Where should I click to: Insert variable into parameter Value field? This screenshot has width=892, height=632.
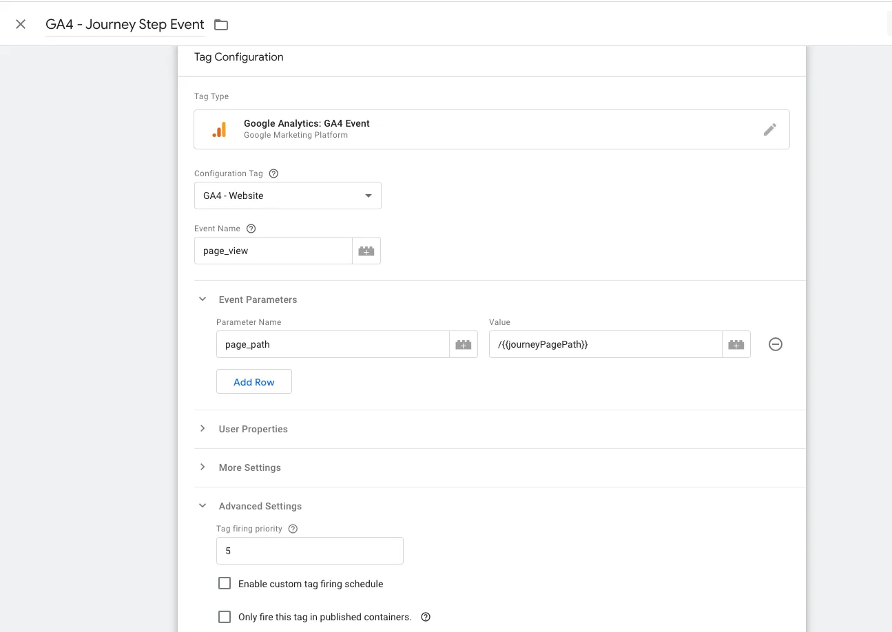[736, 344]
